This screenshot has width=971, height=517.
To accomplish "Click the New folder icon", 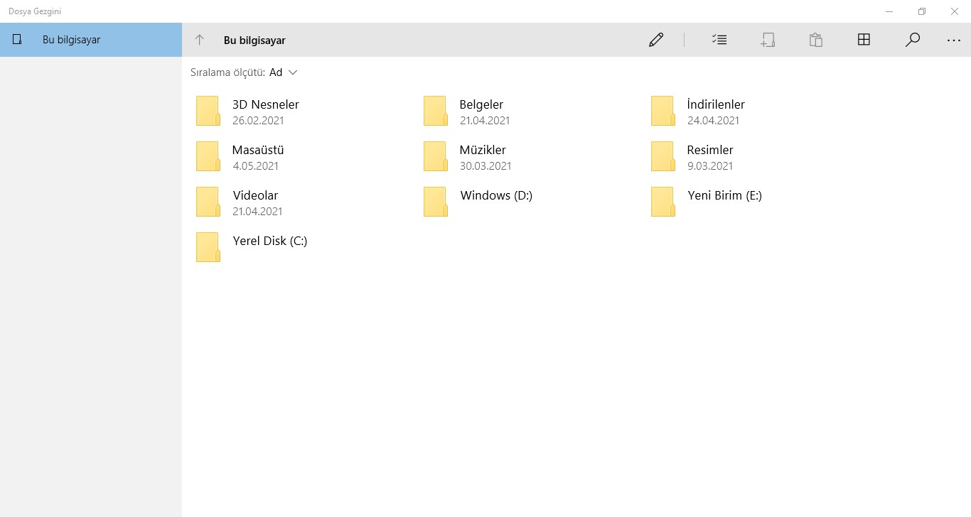I will 767,40.
